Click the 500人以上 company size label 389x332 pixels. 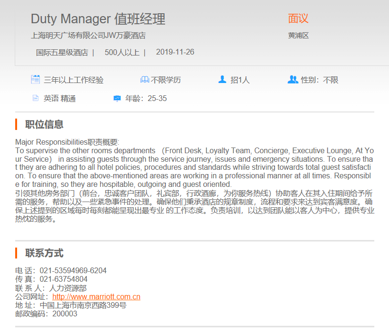click(122, 52)
